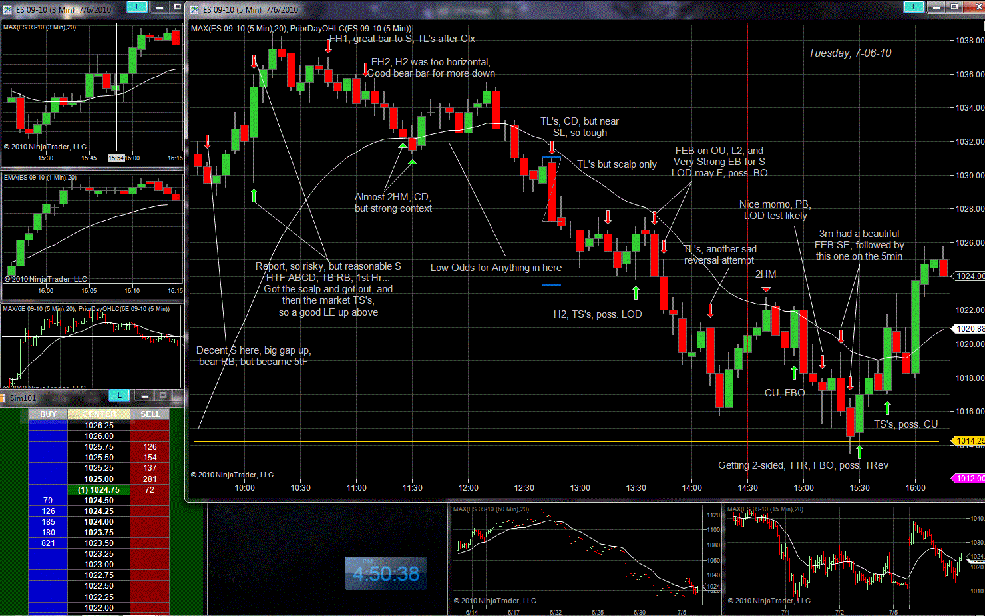Click NinjaTrader chart icon in 5 Min title bar
Viewport: 985px width, 616px height.
[x=194, y=9]
